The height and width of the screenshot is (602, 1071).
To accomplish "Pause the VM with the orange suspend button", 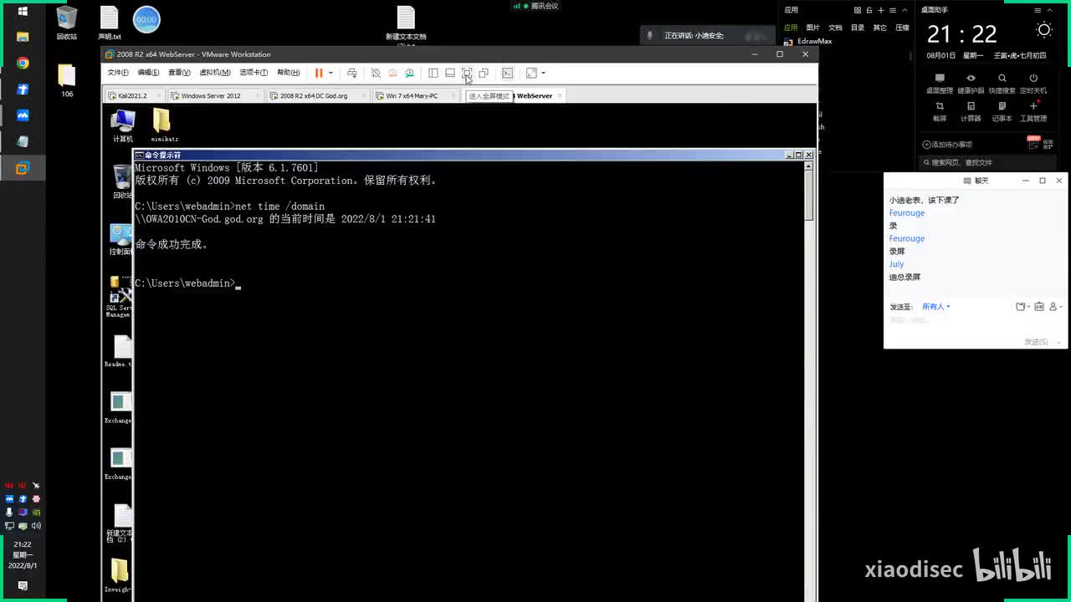I will click(319, 73).
